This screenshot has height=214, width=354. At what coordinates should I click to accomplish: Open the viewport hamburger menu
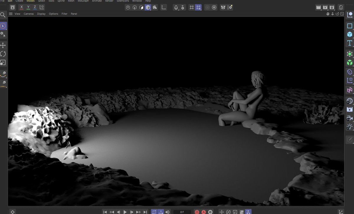click(x=11, y=14)
